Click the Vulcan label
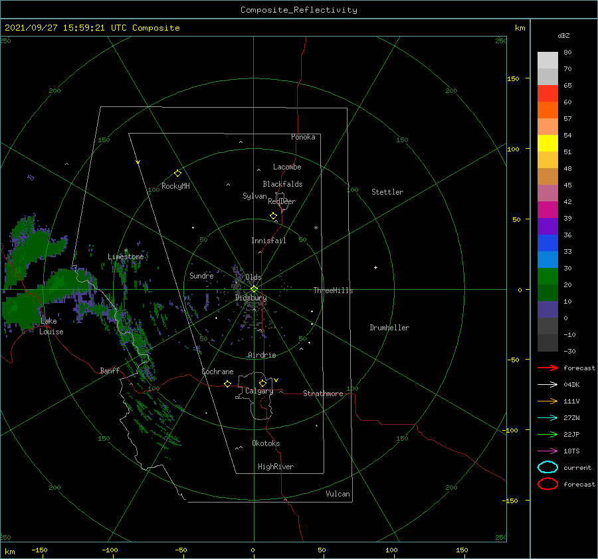 [338, 494]
